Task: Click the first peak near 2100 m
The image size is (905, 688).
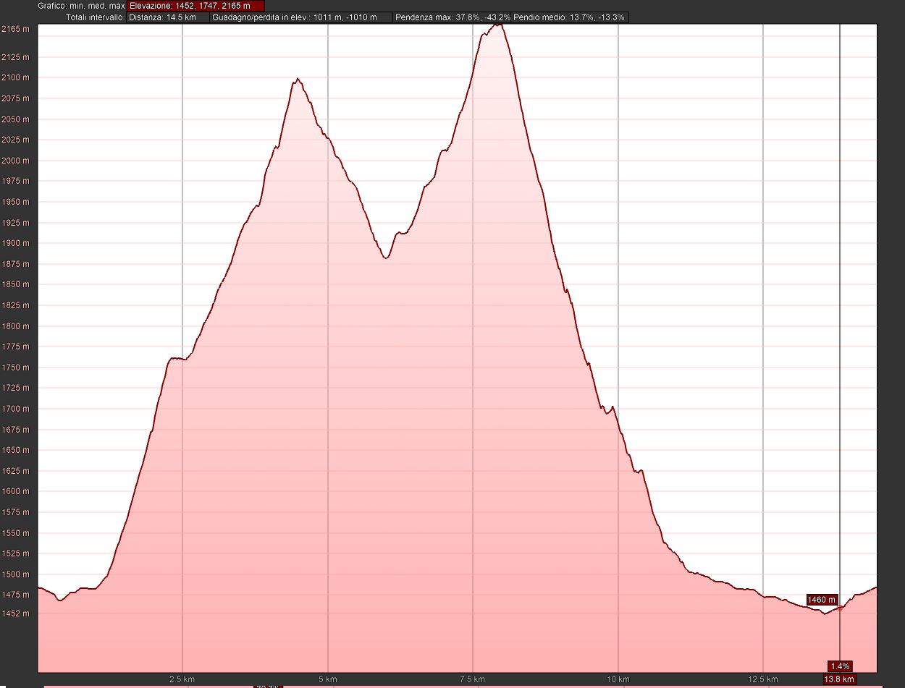Action: tap(297, 79)
